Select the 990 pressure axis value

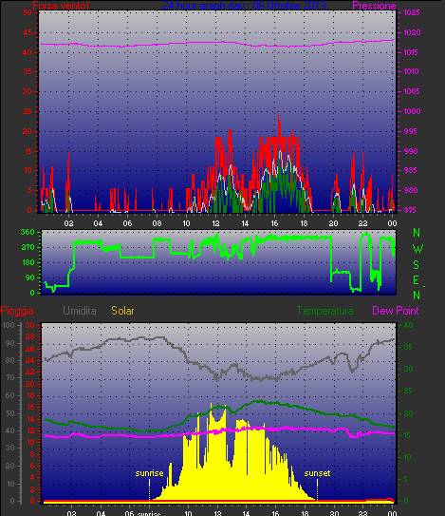pos(411,151)
